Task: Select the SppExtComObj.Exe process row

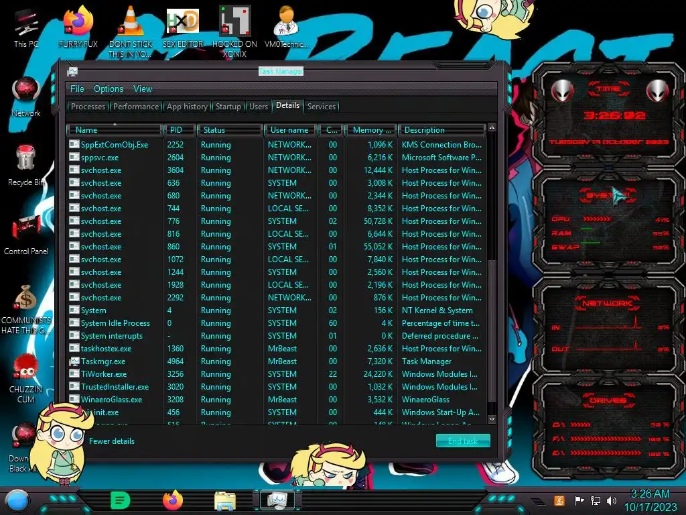Action: (277, 145)
